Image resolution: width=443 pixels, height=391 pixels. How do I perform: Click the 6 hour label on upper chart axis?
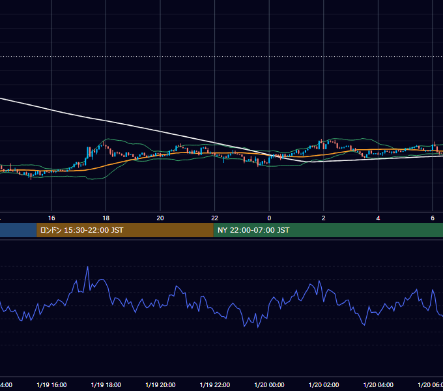[x=433, y=218]
